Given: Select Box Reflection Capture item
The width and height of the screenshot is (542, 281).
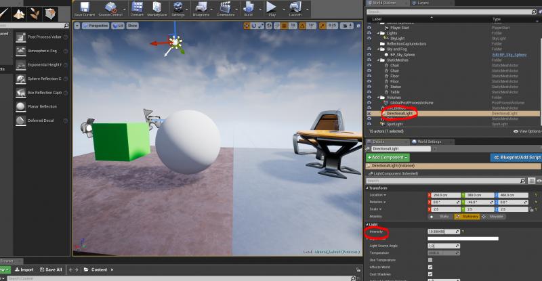Looking at the screenshot, I should point(41,93).
